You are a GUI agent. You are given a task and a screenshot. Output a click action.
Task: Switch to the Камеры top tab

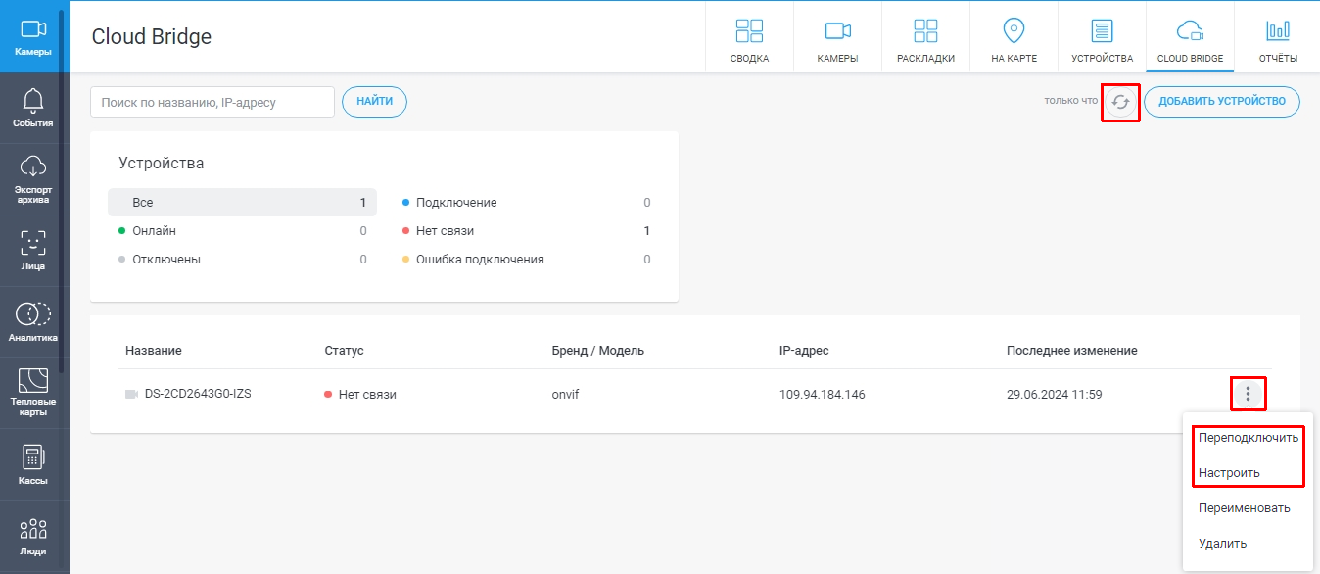coord(837,39)
